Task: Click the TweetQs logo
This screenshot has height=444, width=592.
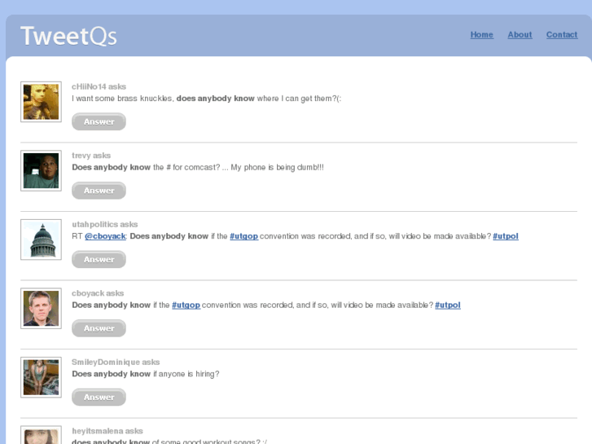Action: (68, 37)
